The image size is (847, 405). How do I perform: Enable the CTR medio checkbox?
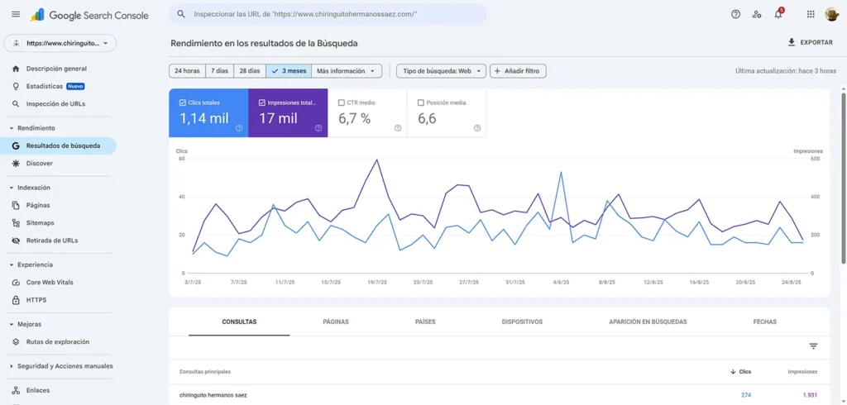coord(342,103)
